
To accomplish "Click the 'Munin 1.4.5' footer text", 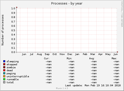I will click(62, 88).
